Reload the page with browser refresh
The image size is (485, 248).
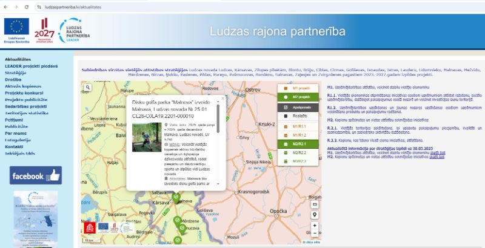27,5
